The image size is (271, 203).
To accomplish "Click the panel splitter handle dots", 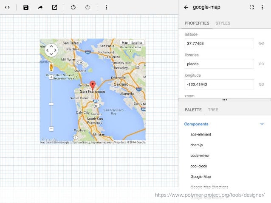I will click(x=225, y=100).
